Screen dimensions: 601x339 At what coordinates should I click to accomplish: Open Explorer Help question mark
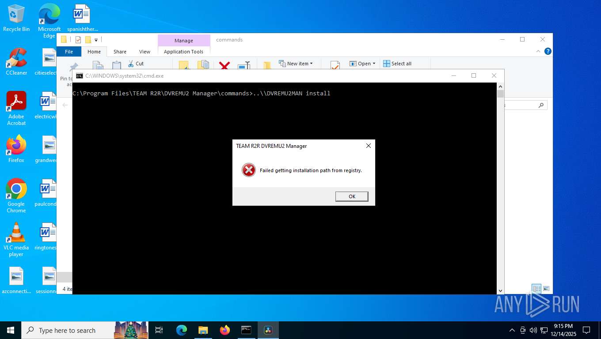pos(548,51)
